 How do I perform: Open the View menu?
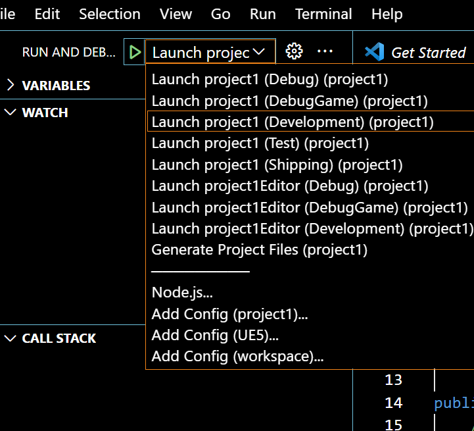pyautogui.click(x=176, y=14)
